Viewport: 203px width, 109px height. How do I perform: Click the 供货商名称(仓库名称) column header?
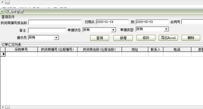click(100, 49)
